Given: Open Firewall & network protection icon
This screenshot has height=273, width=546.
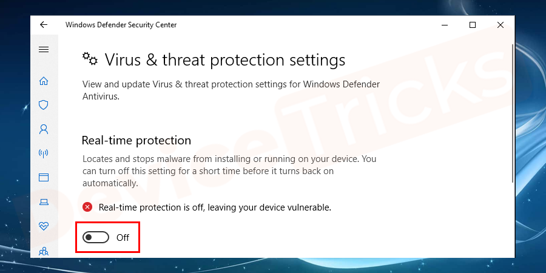Looking at the screenshot, I should (x=44, y=153).
